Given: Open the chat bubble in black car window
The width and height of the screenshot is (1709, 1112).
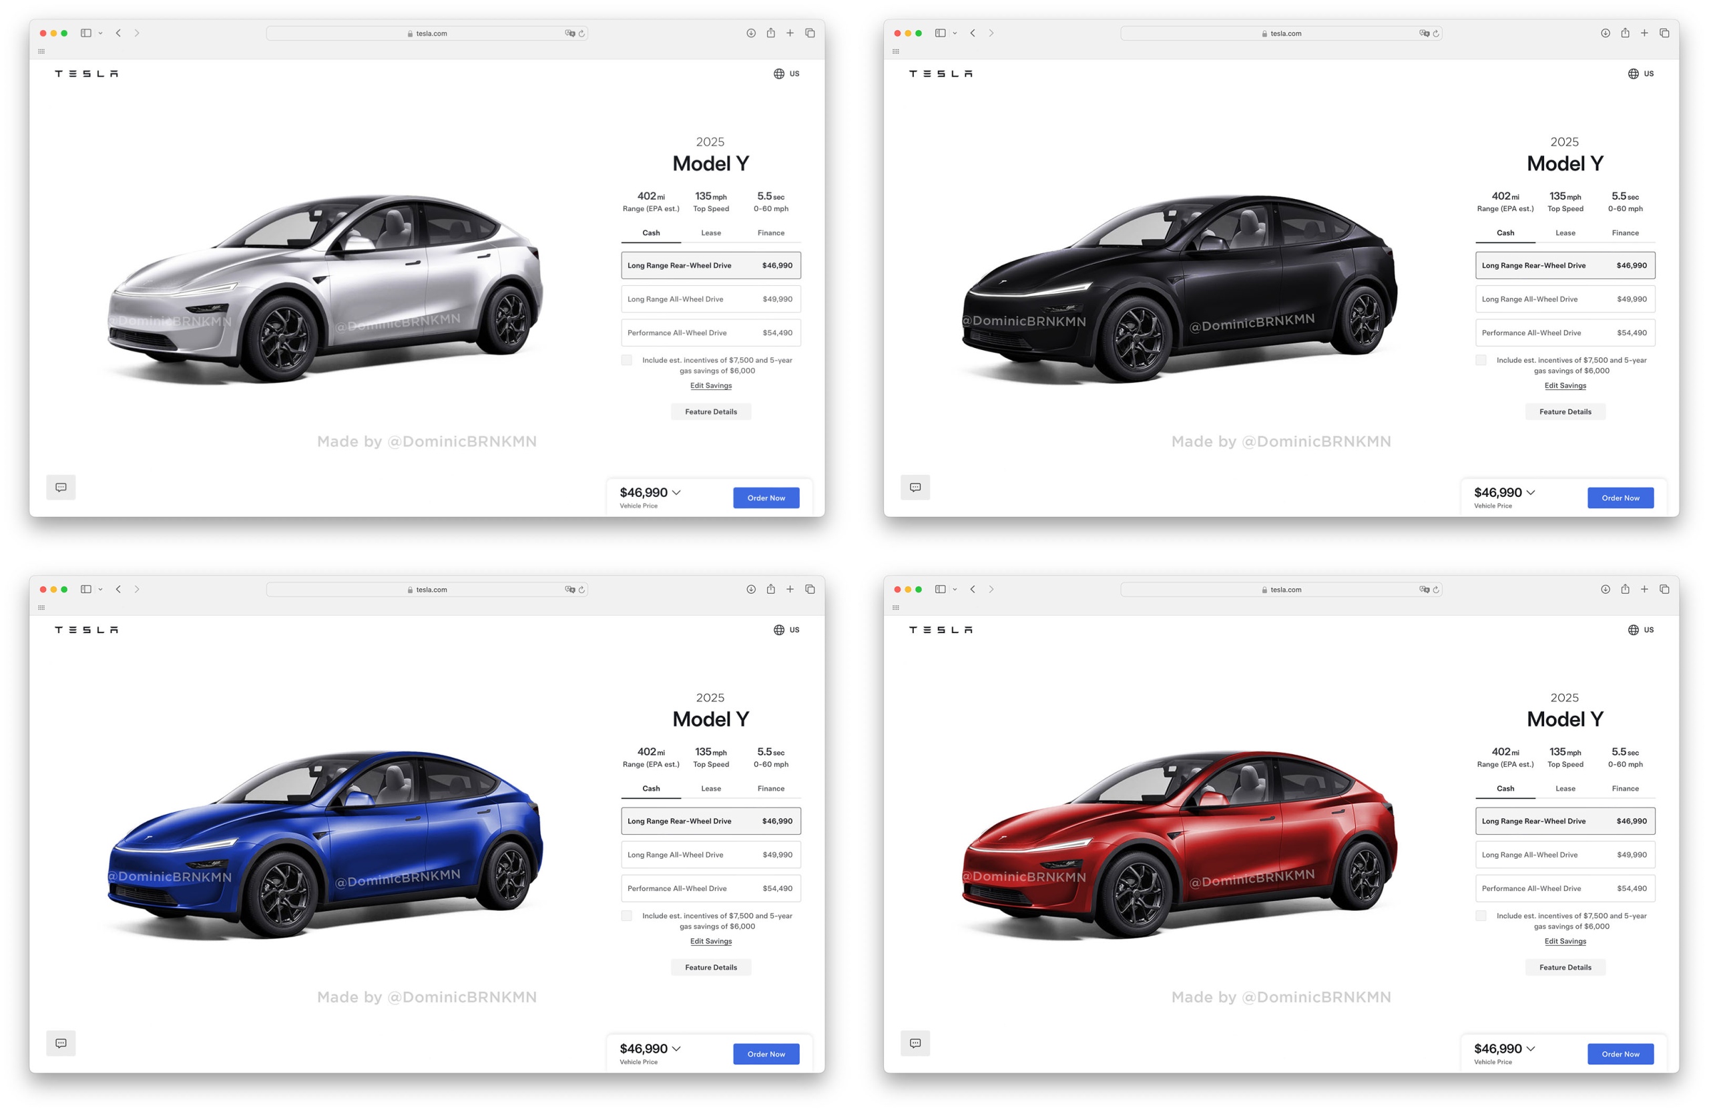Looking at the screenshot, I should tap(915, 487).
